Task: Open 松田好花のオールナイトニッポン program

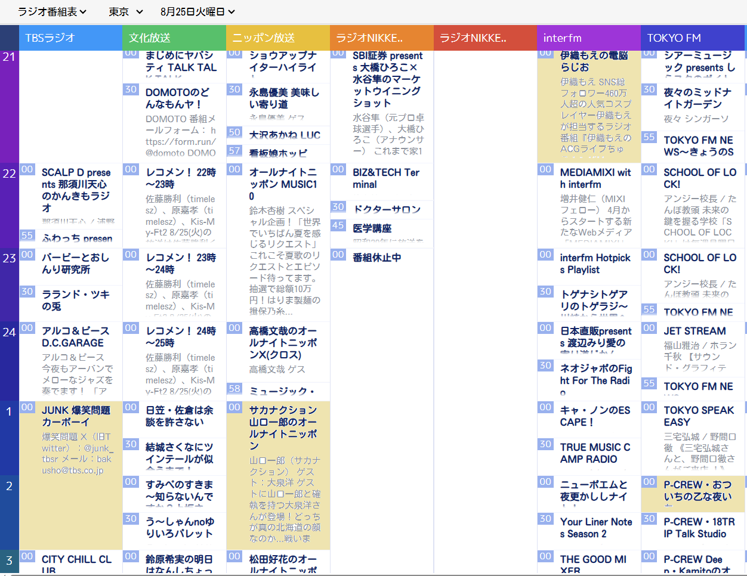Action: [278, 562]
